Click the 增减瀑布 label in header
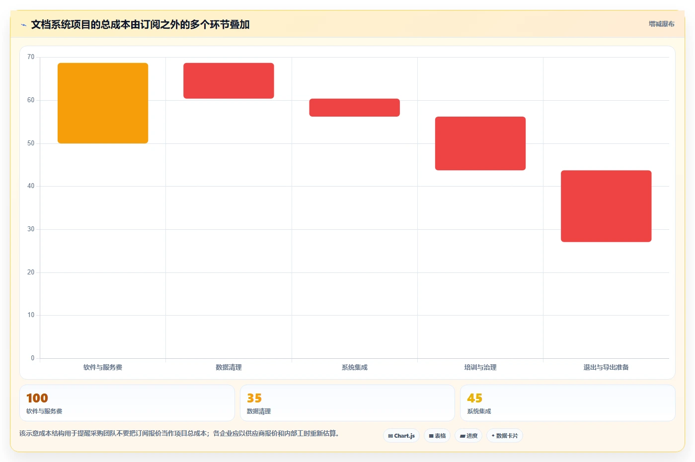Viewport: 695px width, 462px height. pos(661,24)
